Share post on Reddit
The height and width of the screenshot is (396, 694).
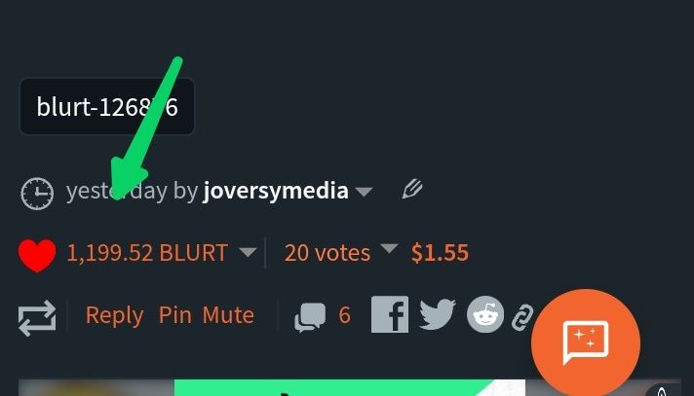[x=485, y=314]
